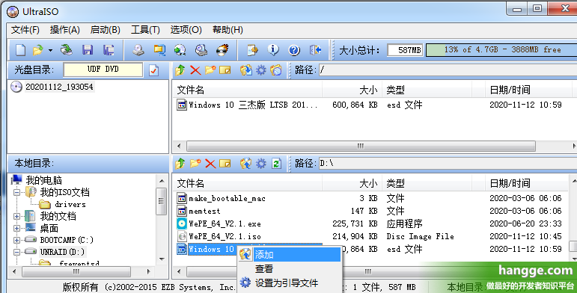
Task: Sort the disc image pane by 大小 column
Action: point(352,90)
